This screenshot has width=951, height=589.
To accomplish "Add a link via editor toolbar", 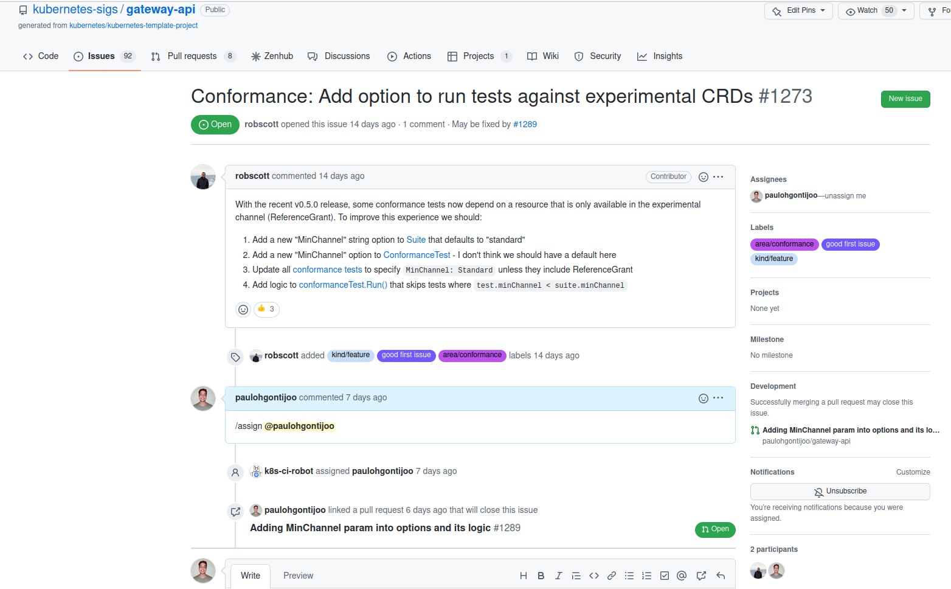I will 612,576.
